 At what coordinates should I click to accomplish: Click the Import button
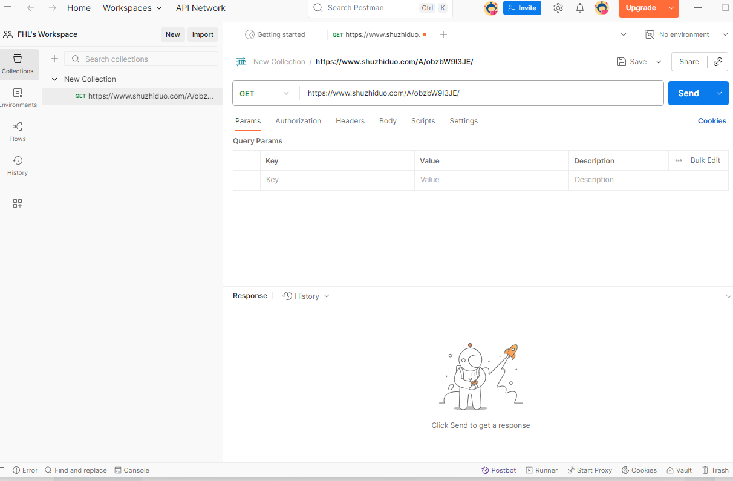pos(203,34)
